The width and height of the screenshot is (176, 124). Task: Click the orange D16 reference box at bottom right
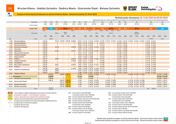point(166,120)
